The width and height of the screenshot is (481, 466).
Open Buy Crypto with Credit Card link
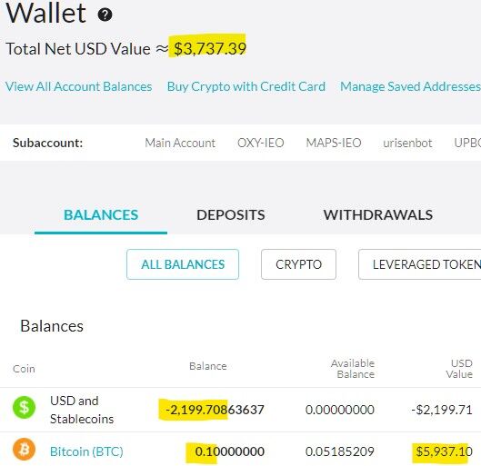click(246, 86)
